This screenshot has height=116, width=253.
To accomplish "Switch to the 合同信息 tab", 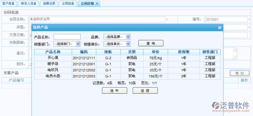I will [68, 3].
